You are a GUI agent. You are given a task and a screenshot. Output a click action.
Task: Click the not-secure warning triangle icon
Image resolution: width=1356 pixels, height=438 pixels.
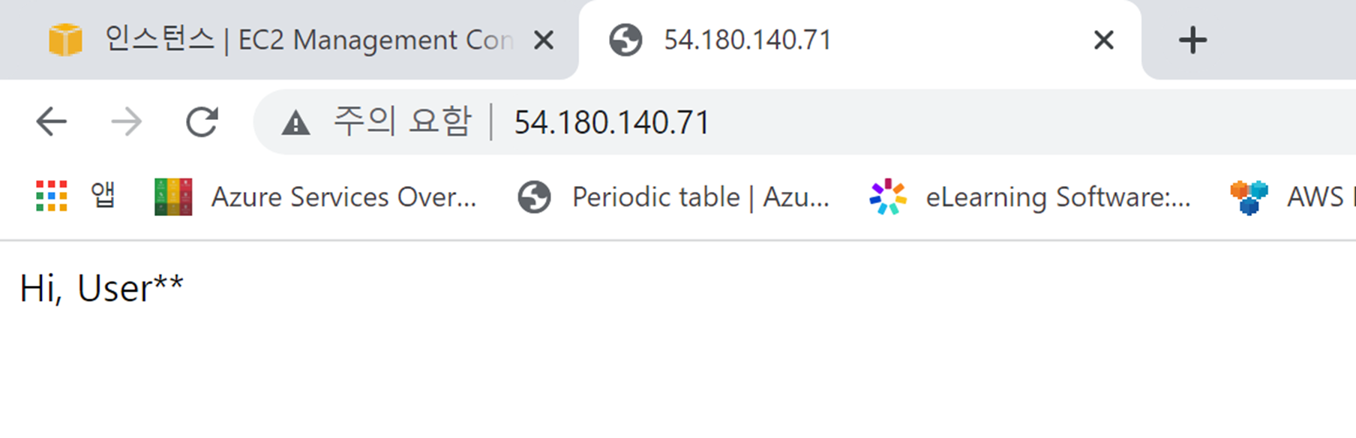coord(295,122)
